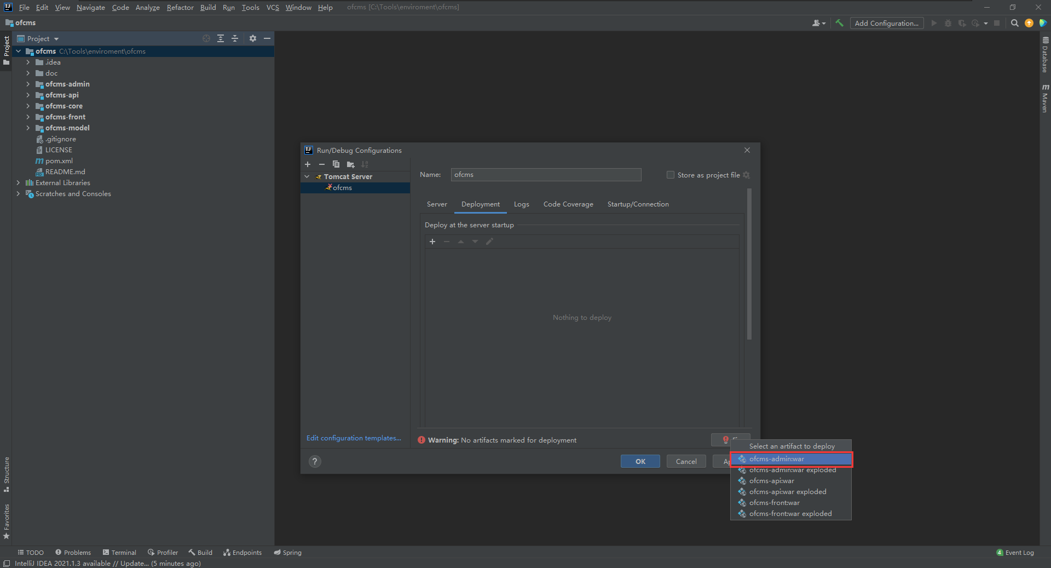Click the dialog vertical scrollbar
The image size is (1051, 568).
[x=749, y=264]
